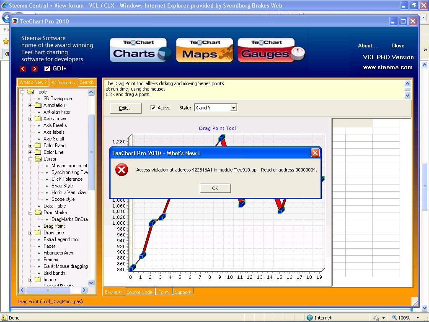Select Data Table tree item
Image resolution: width=429 pixels, height=322 pixels.
pos(55,206)
